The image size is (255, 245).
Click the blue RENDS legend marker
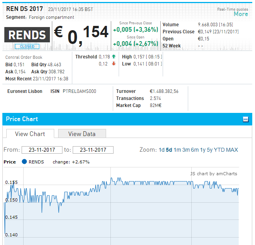point(24,162)
